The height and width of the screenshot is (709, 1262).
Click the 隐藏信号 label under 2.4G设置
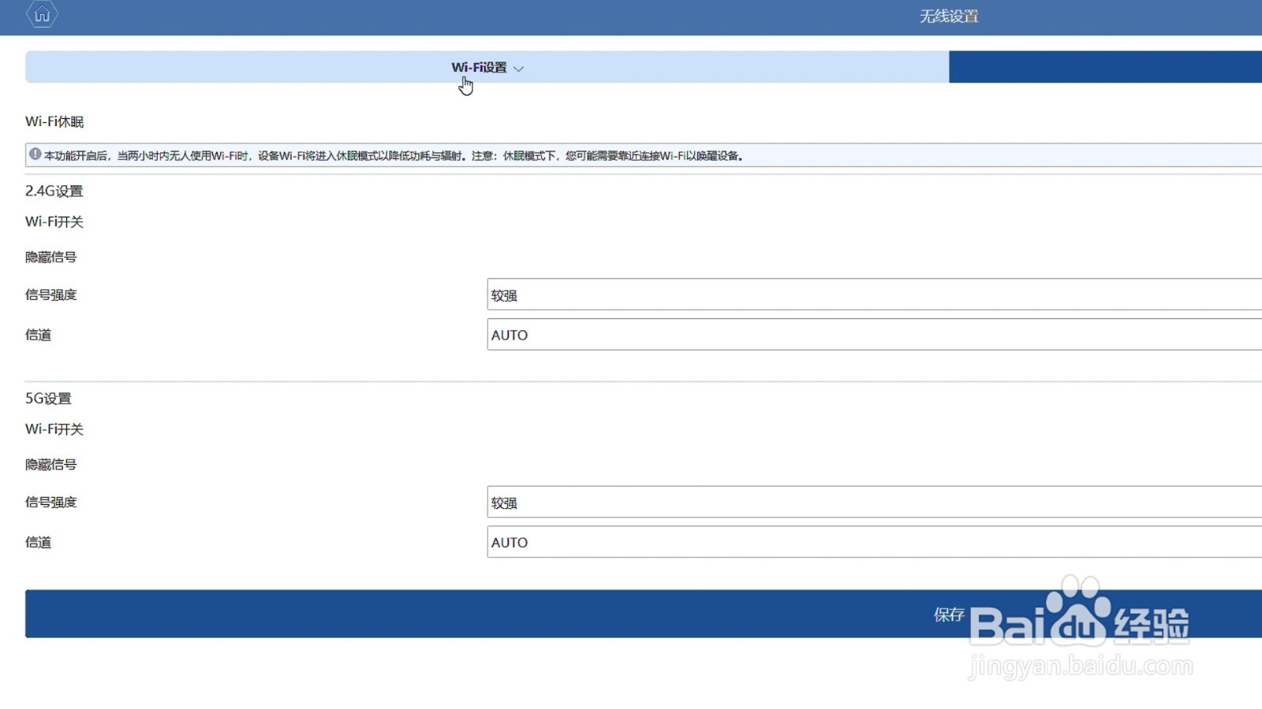click(x=51, y=257)
